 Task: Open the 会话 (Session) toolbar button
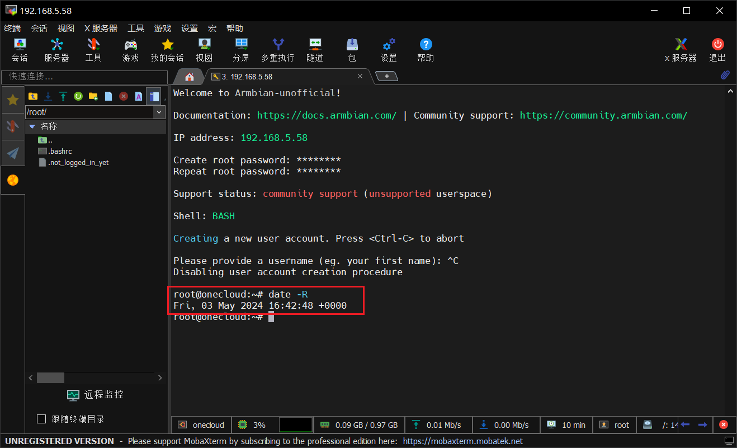click(20, 50)
